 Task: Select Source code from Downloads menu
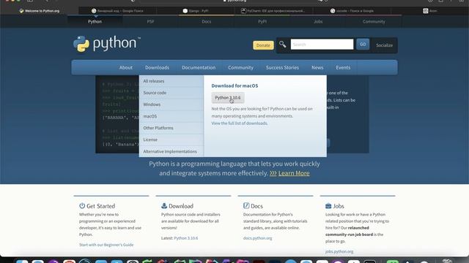pos(171,93)
